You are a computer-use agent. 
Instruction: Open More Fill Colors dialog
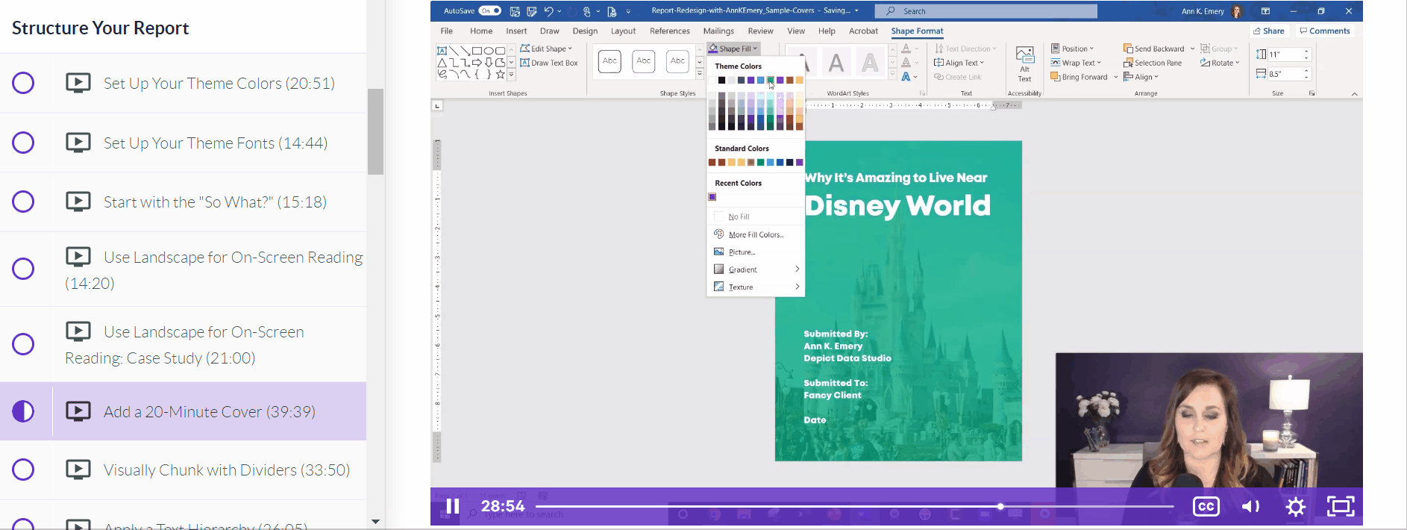point(755,234)
